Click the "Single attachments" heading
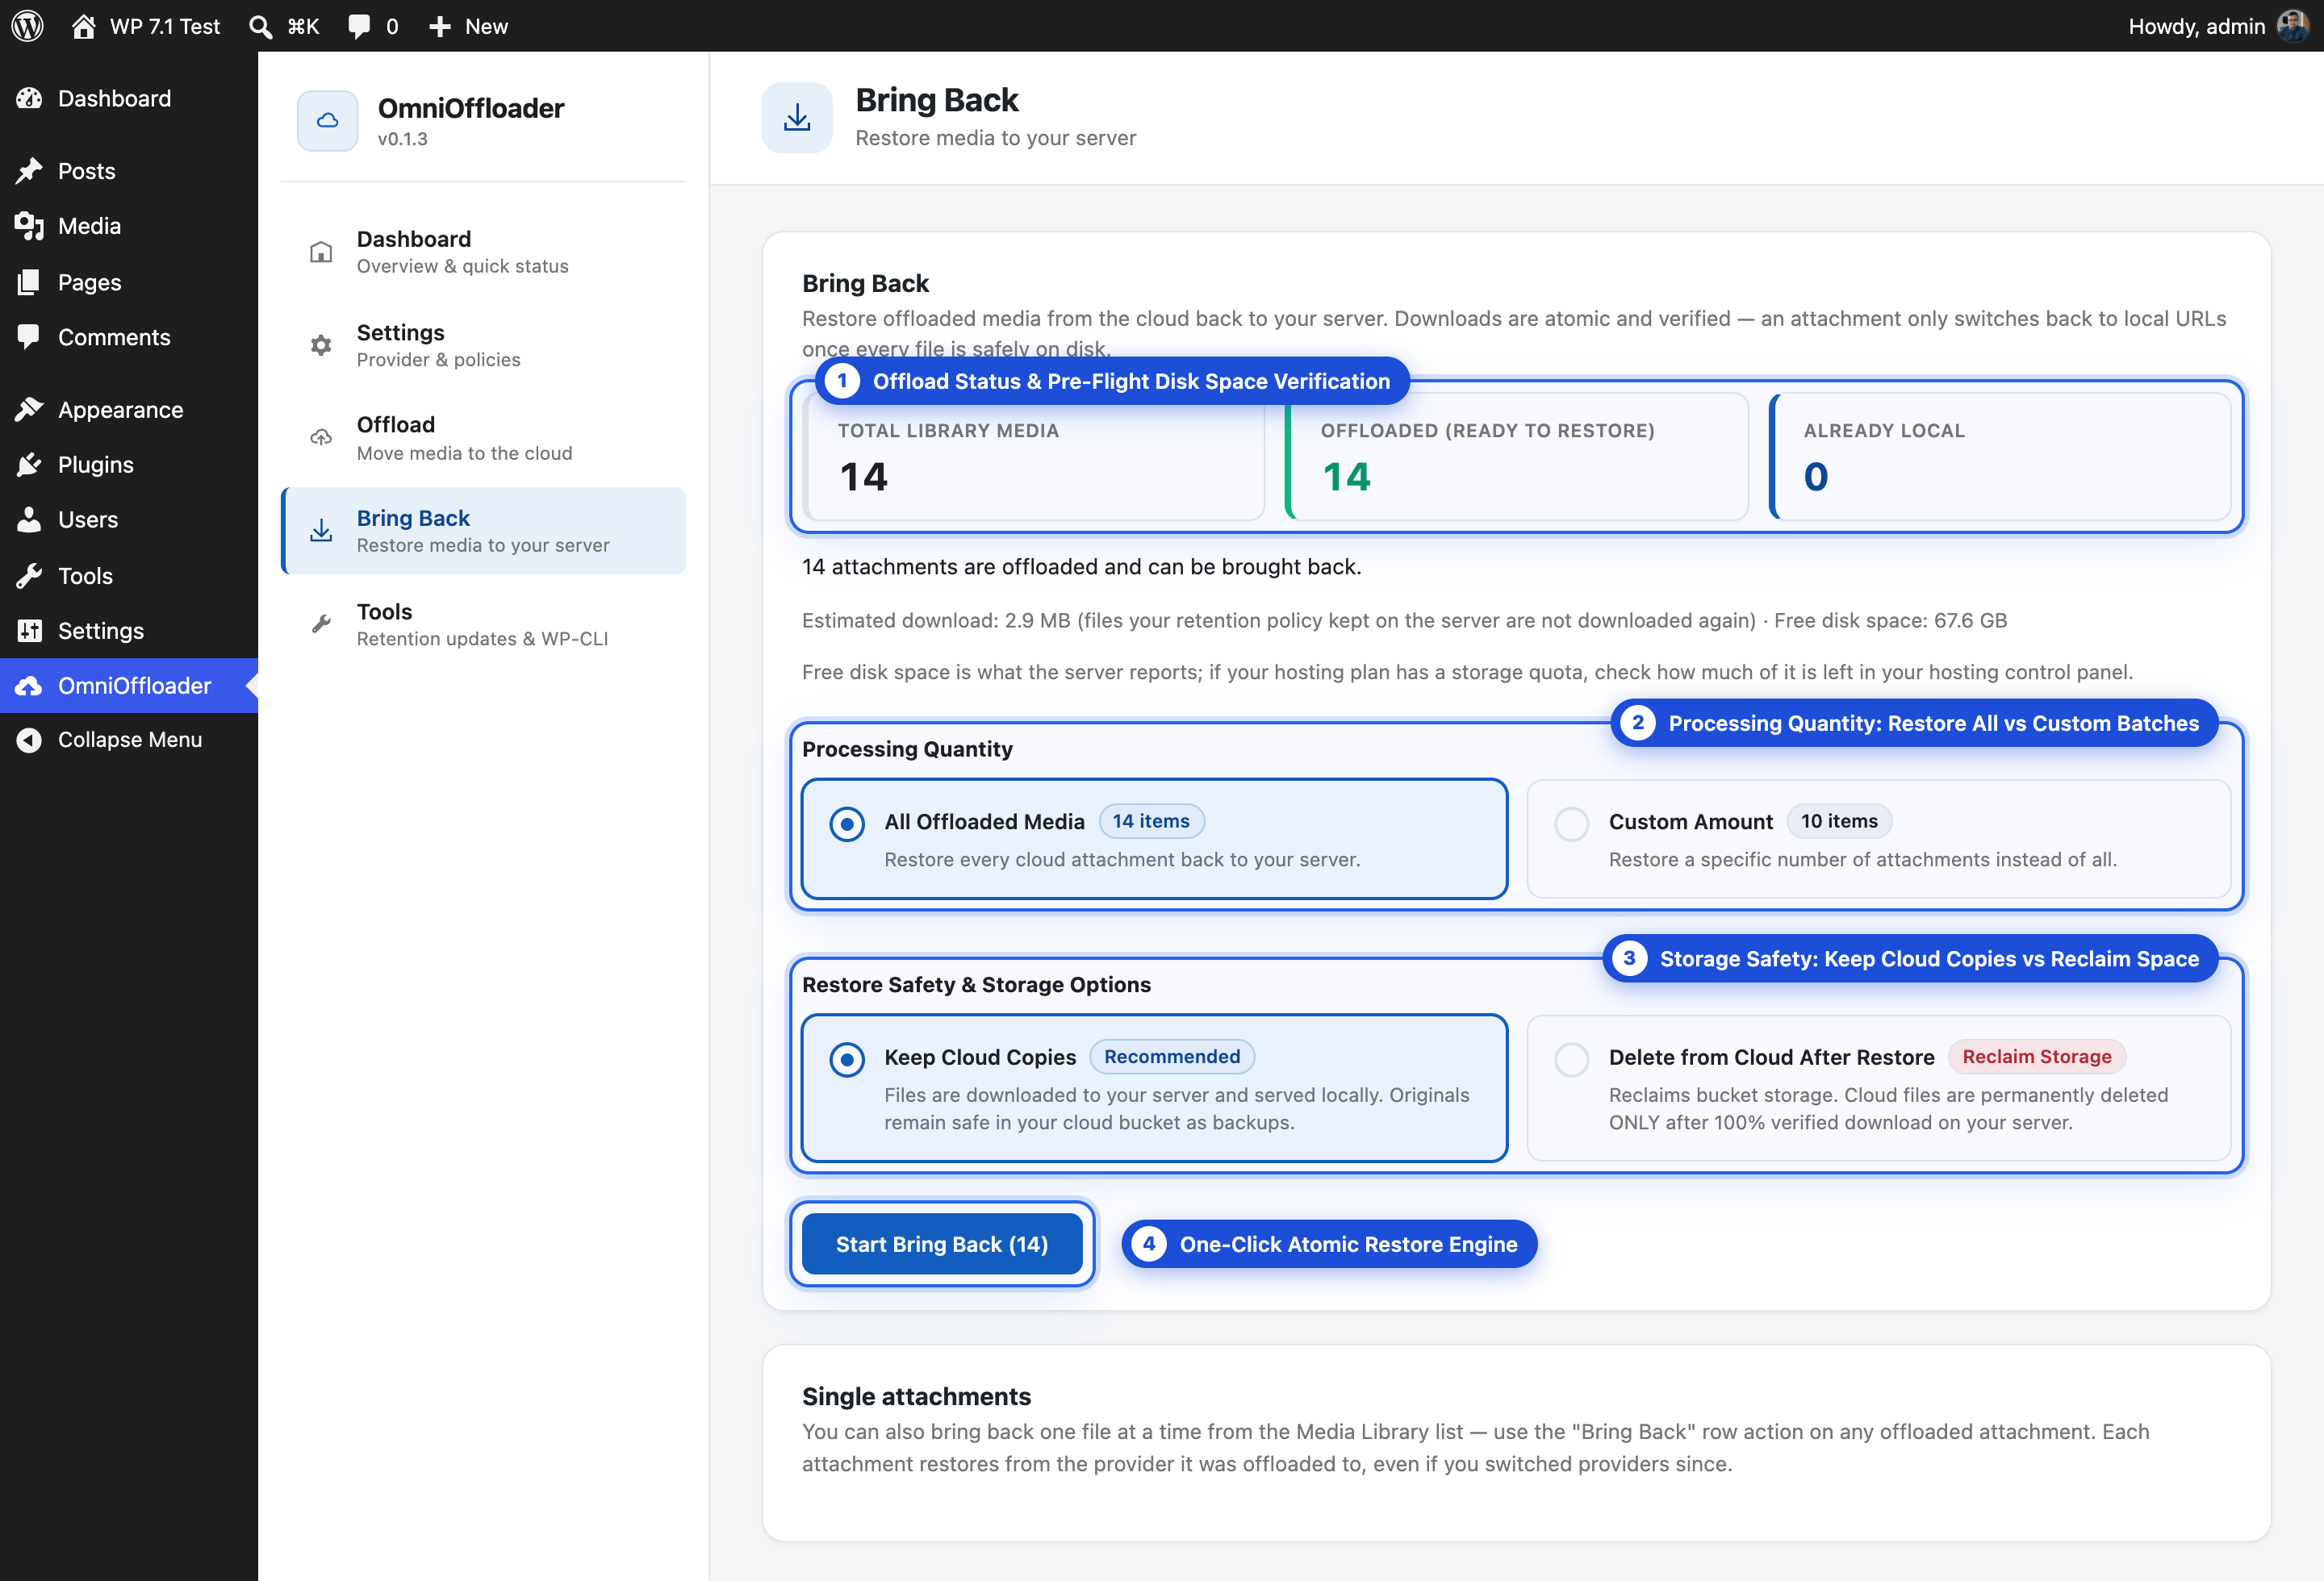2324x1581 pixels. (x=917, y=1396)
